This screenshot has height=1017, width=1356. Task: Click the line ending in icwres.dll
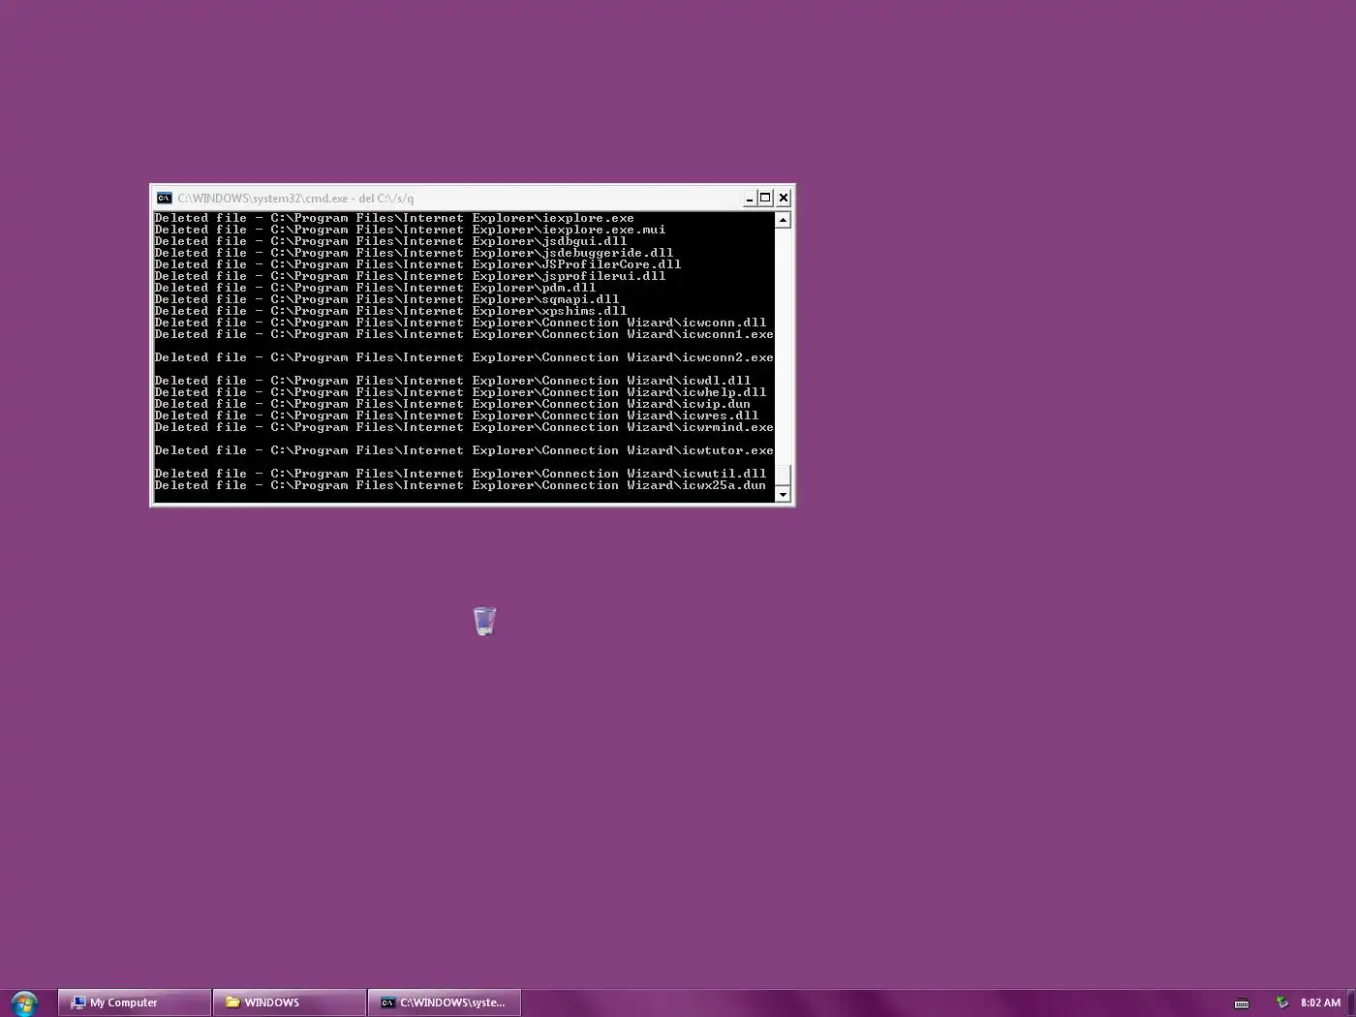pos(457,416)
